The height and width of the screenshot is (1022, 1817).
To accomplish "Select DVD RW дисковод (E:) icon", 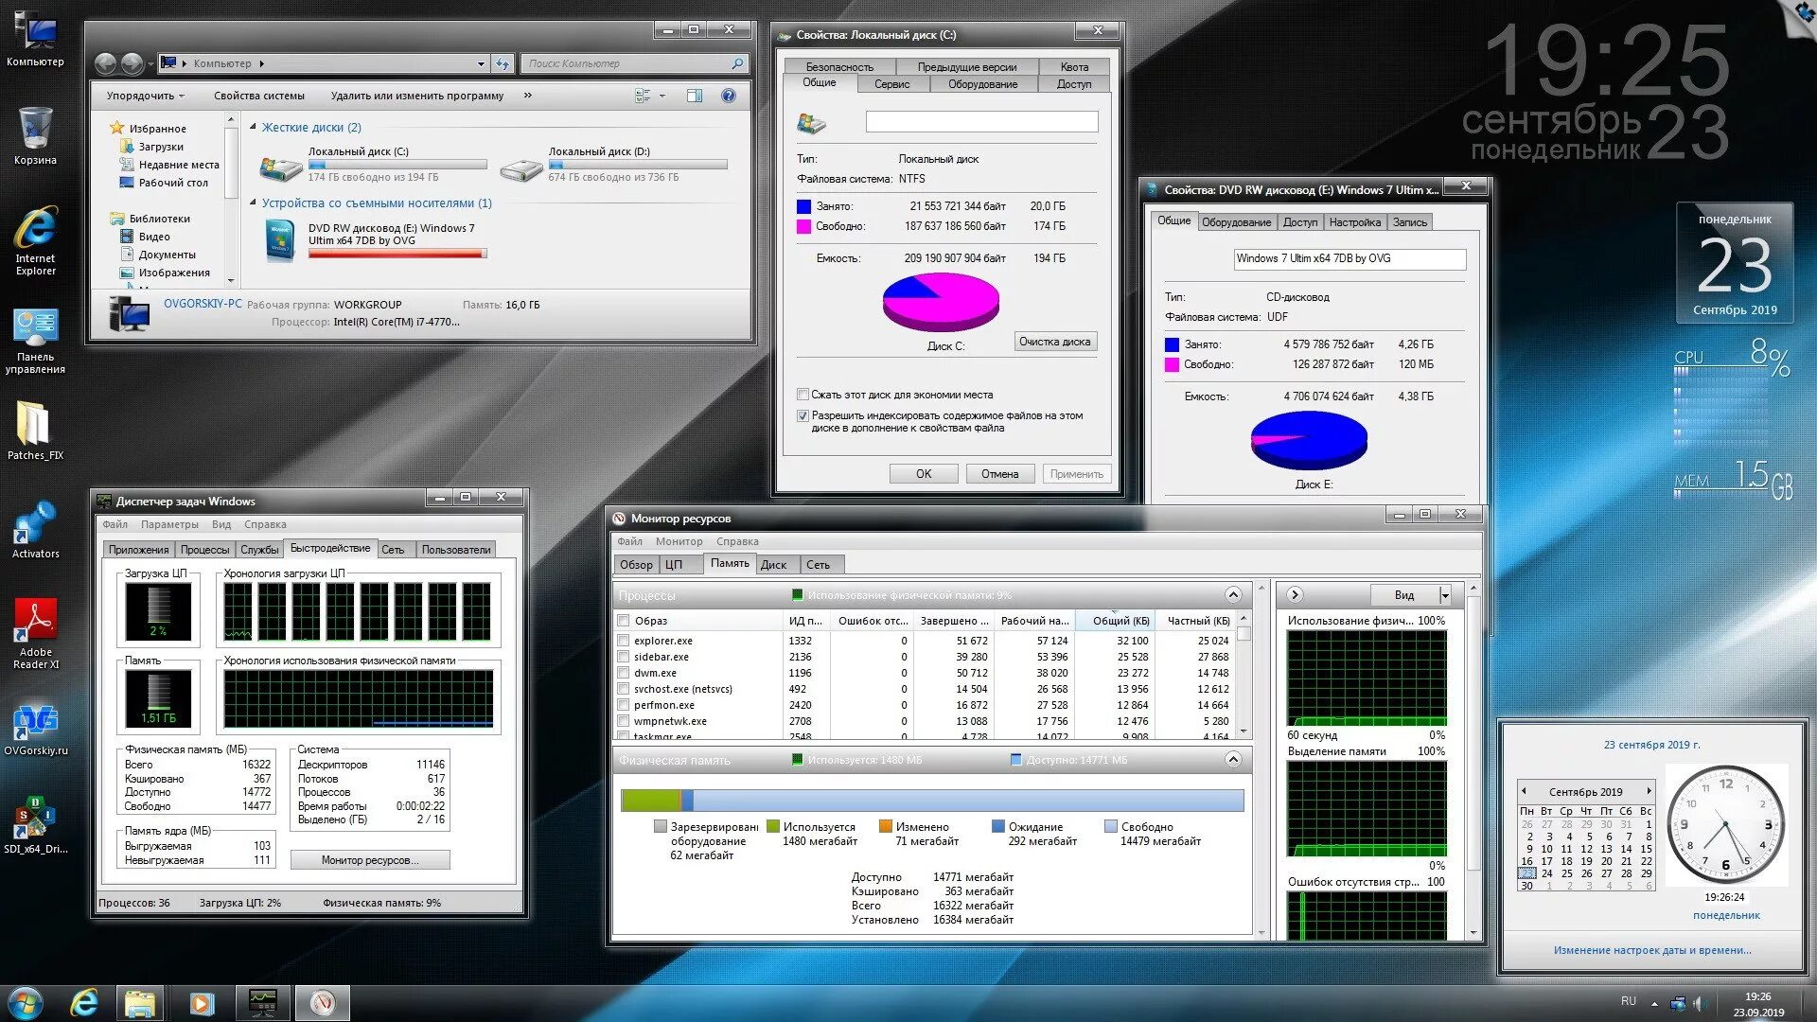I will coord(280,240).
